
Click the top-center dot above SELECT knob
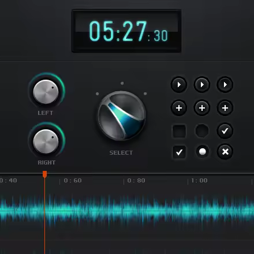pyautogui.click(x=122, y=83)
